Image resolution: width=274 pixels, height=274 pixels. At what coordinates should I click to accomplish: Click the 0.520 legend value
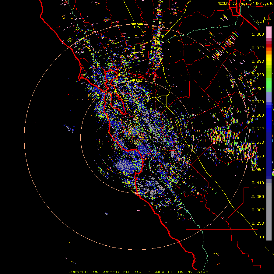pyautogui.click(x=258, y=156)
